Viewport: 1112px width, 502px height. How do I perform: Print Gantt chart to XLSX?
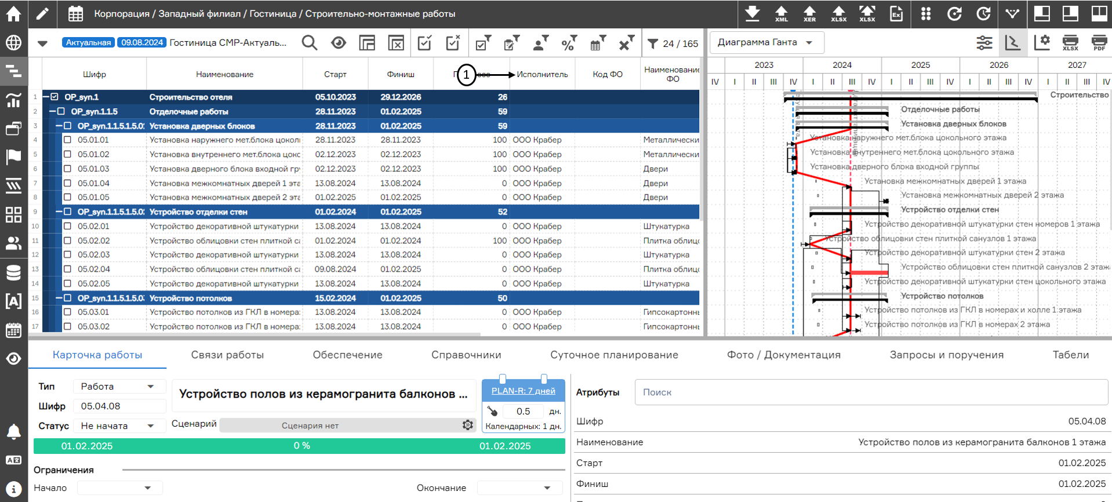pyautogui.click(x=1070, y=42)
